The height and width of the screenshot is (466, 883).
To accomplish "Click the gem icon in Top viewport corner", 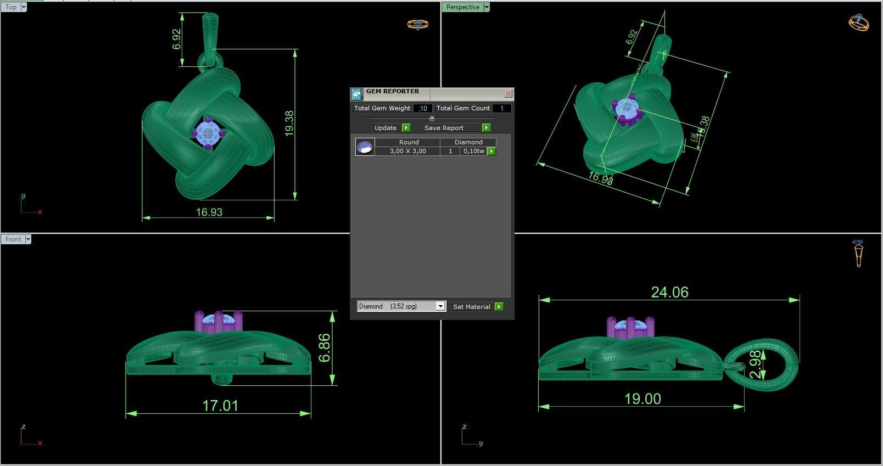I will pos(417,24).
